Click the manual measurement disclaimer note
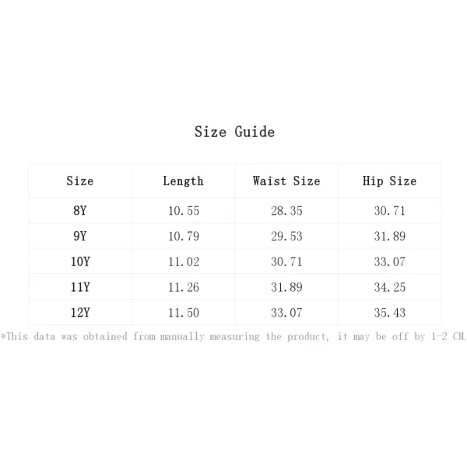The width and height of the screenshot is (467, 467). 233,336
